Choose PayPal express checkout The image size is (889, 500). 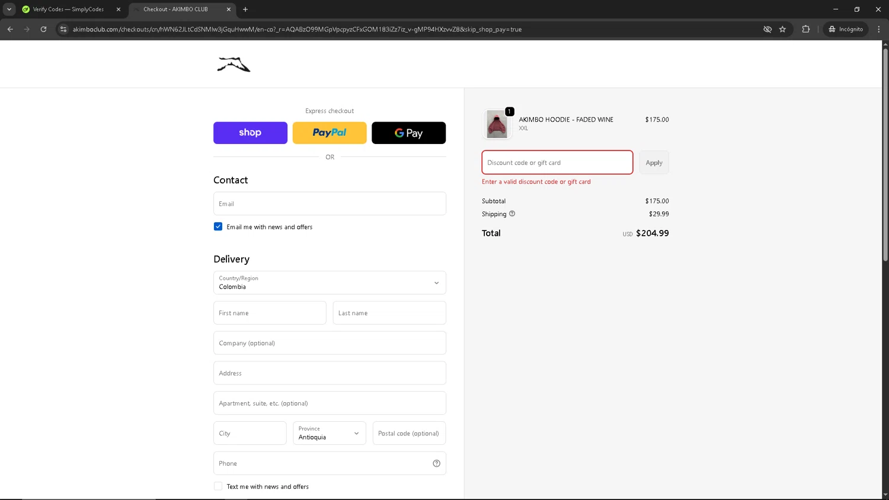330,133
